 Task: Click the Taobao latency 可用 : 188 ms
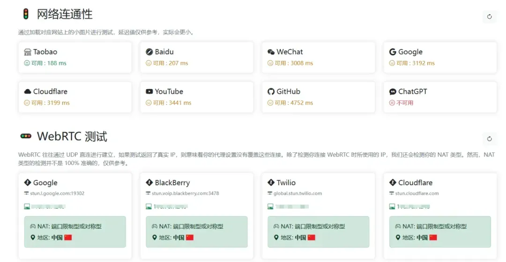coord(49,63)
